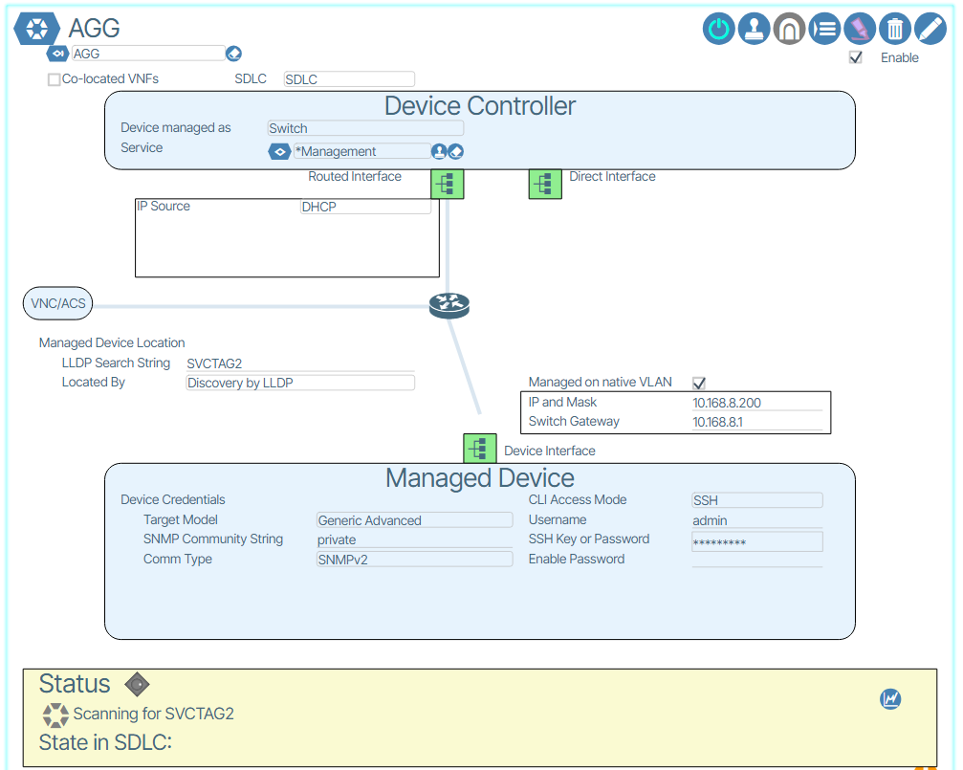Viewport: 963px width, 770px height.
Task: Open the CLI Access Mode SSH dropdown
Action: pos(756,500)
